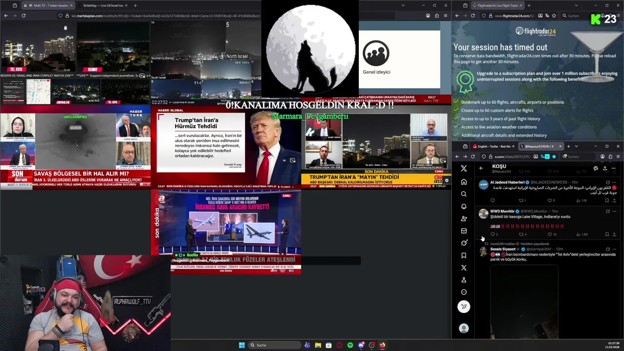624x351 pixels.
Task: Open X notifications bell icon
Action: click(x=464, y=206)
